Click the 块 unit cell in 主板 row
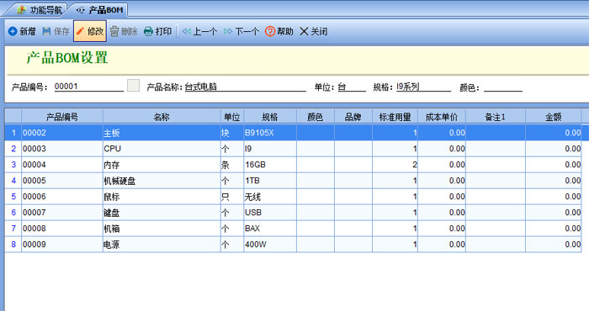This screenshot has width=589, height=311. 231,133
